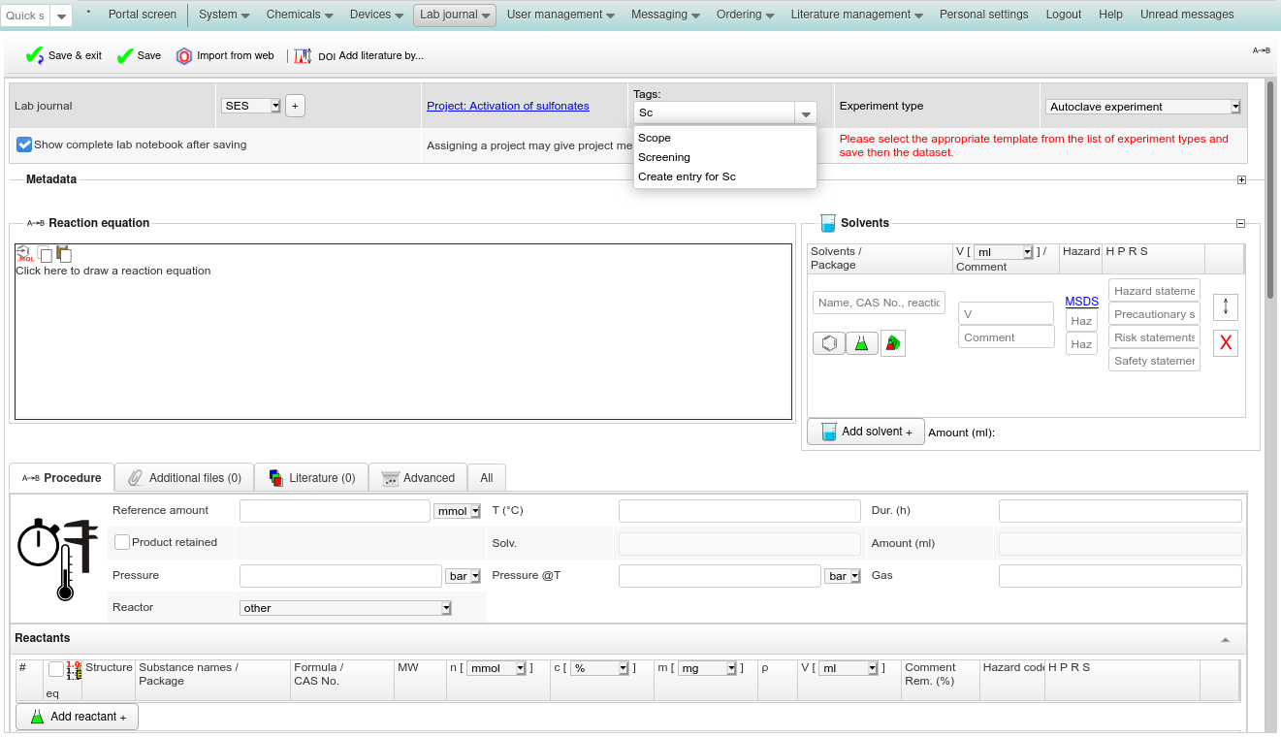Click the page vertical scrollbar

[1270, 190]
